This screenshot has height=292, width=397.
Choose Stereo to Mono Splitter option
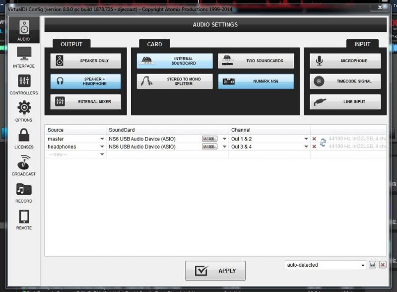click(175, 81)
